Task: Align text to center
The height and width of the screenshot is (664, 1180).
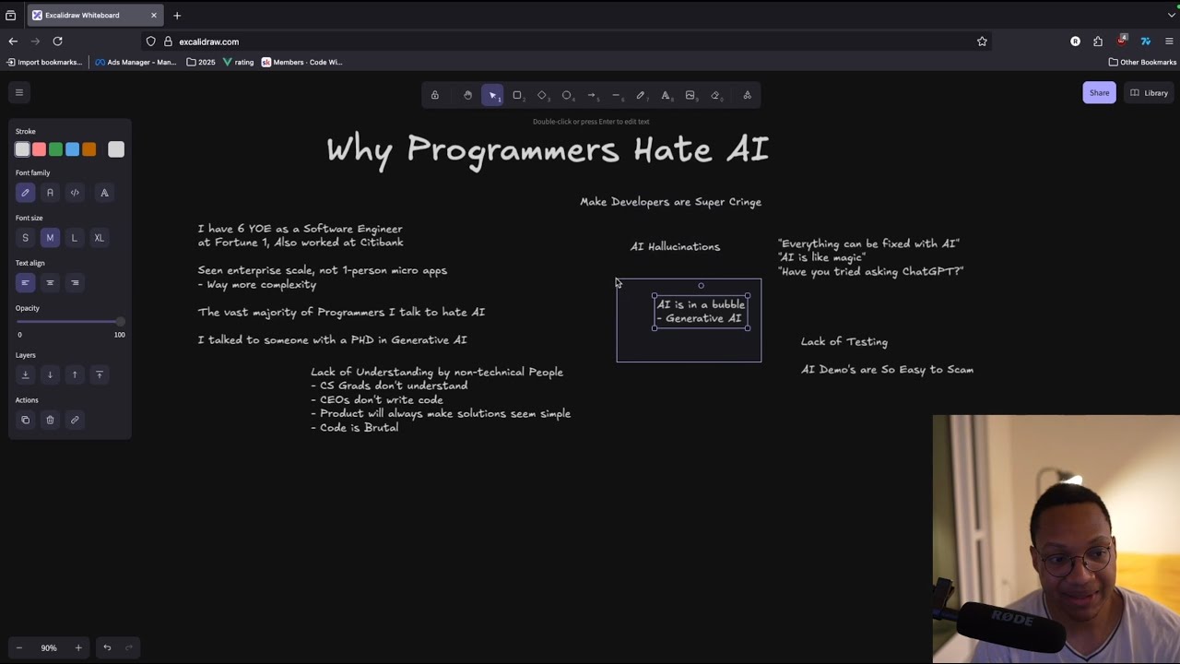Action: click(x=50, y=283)
